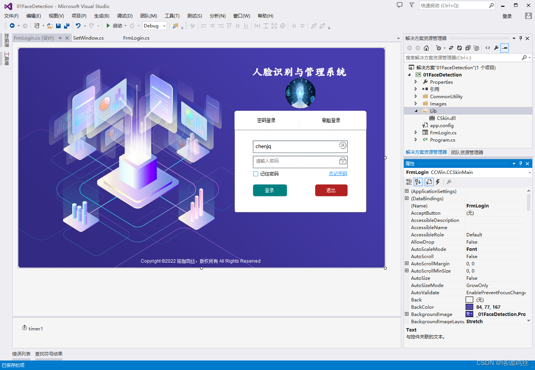The height and width of the screenshot is (370, 535).
Task: Toggle the categorized property view icon
Action: tap(409, 182)
